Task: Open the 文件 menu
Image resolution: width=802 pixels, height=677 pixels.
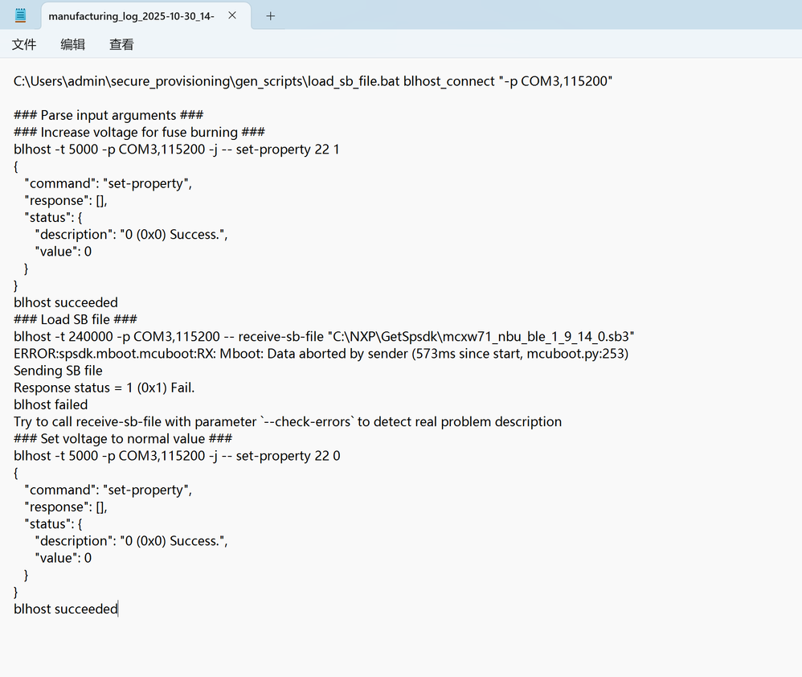Action: [24, 44]
